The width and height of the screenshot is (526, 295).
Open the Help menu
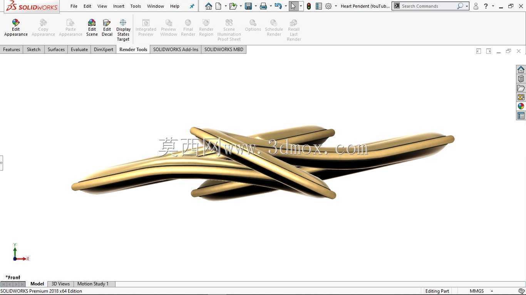coord(175,6)
